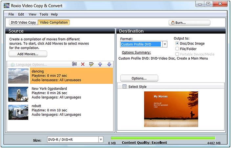Select Portable Device/Media radio button
This screenshot has height=148, width=232.
coord(178,54)
